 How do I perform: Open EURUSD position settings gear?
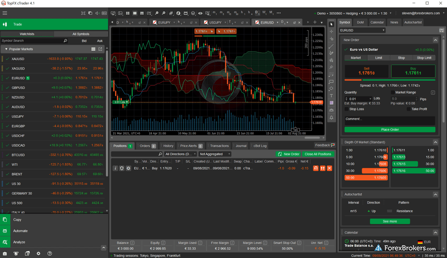pos(128,168)
